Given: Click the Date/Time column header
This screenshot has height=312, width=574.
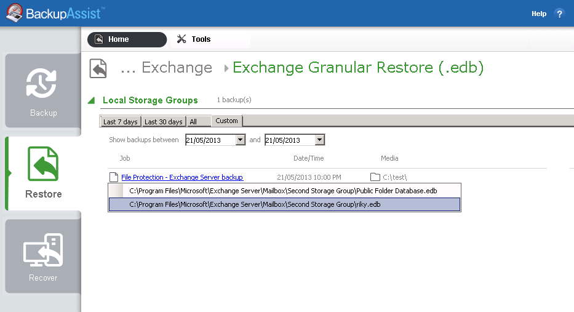Looking at the screenshot, I should 309,158.
